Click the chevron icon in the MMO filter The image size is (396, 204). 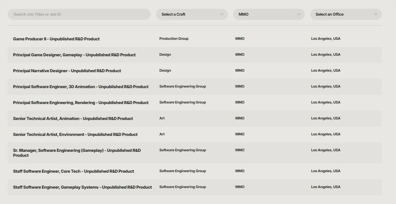[299, 14]
